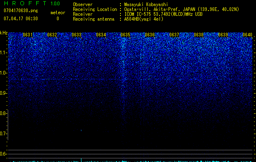Click the Receiver field label

83,14
